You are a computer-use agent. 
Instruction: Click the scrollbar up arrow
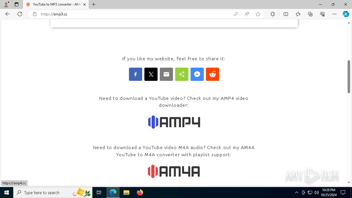(349, 23)
